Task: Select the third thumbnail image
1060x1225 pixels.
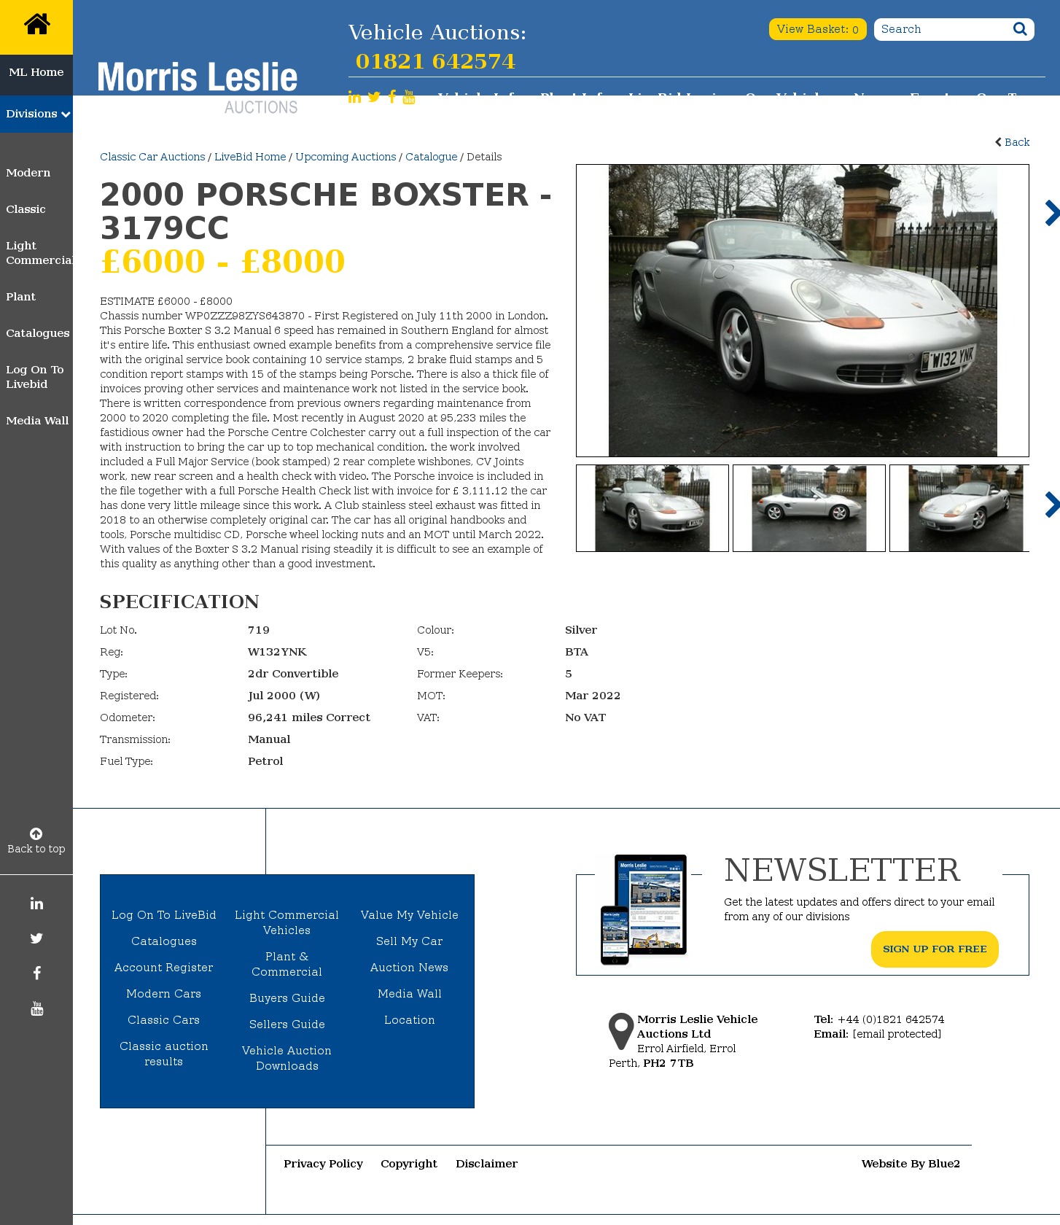Action: tap(959, 508)
